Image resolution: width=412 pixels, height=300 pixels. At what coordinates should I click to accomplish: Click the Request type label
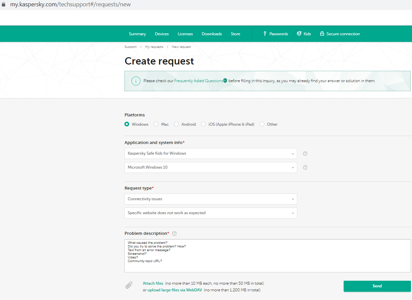[138, 188]
